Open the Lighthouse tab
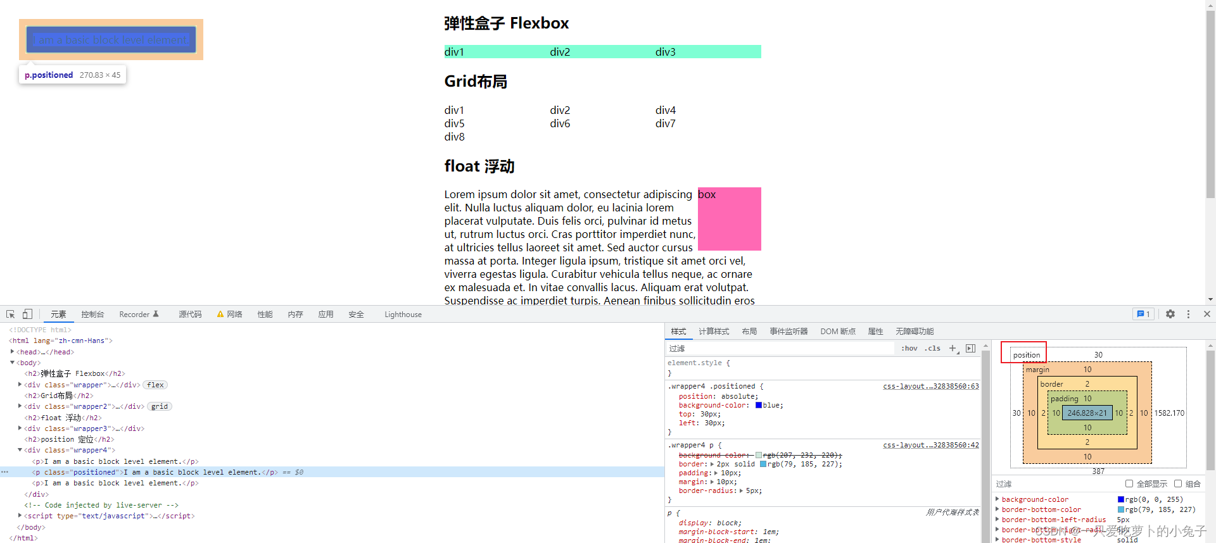1216x543 pixels. coord(403,314)
